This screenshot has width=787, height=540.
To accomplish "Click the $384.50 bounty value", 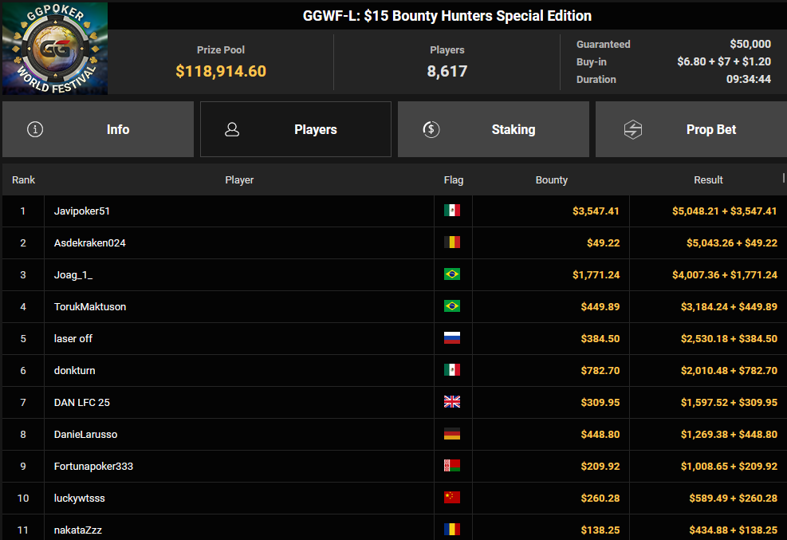I will pos(600,339).
